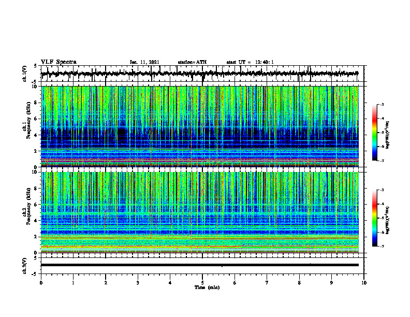Viewport: 410px width, 317px height.
Task: Click the "ch.3(V)" axis label
Action: point(25,266)
